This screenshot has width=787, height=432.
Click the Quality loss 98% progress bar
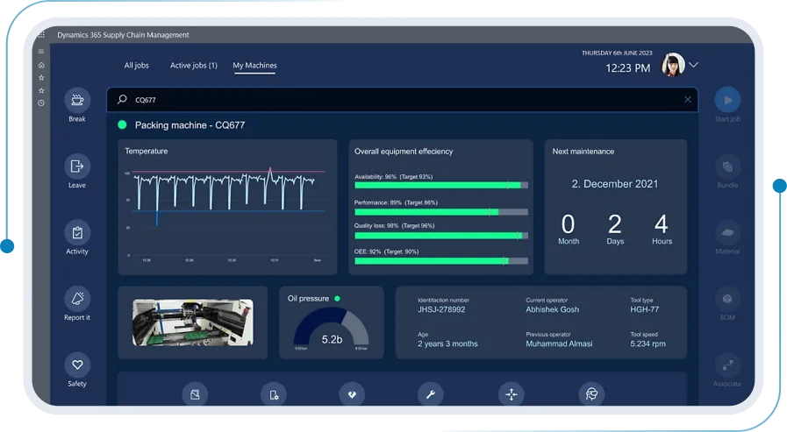[441, 236]
